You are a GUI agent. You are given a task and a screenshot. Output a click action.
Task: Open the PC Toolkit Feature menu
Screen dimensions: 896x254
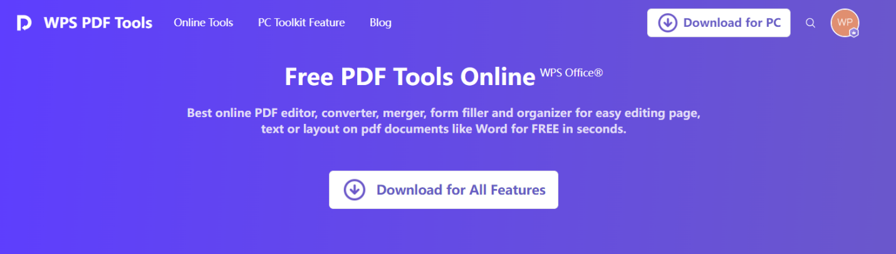(301, 23)
